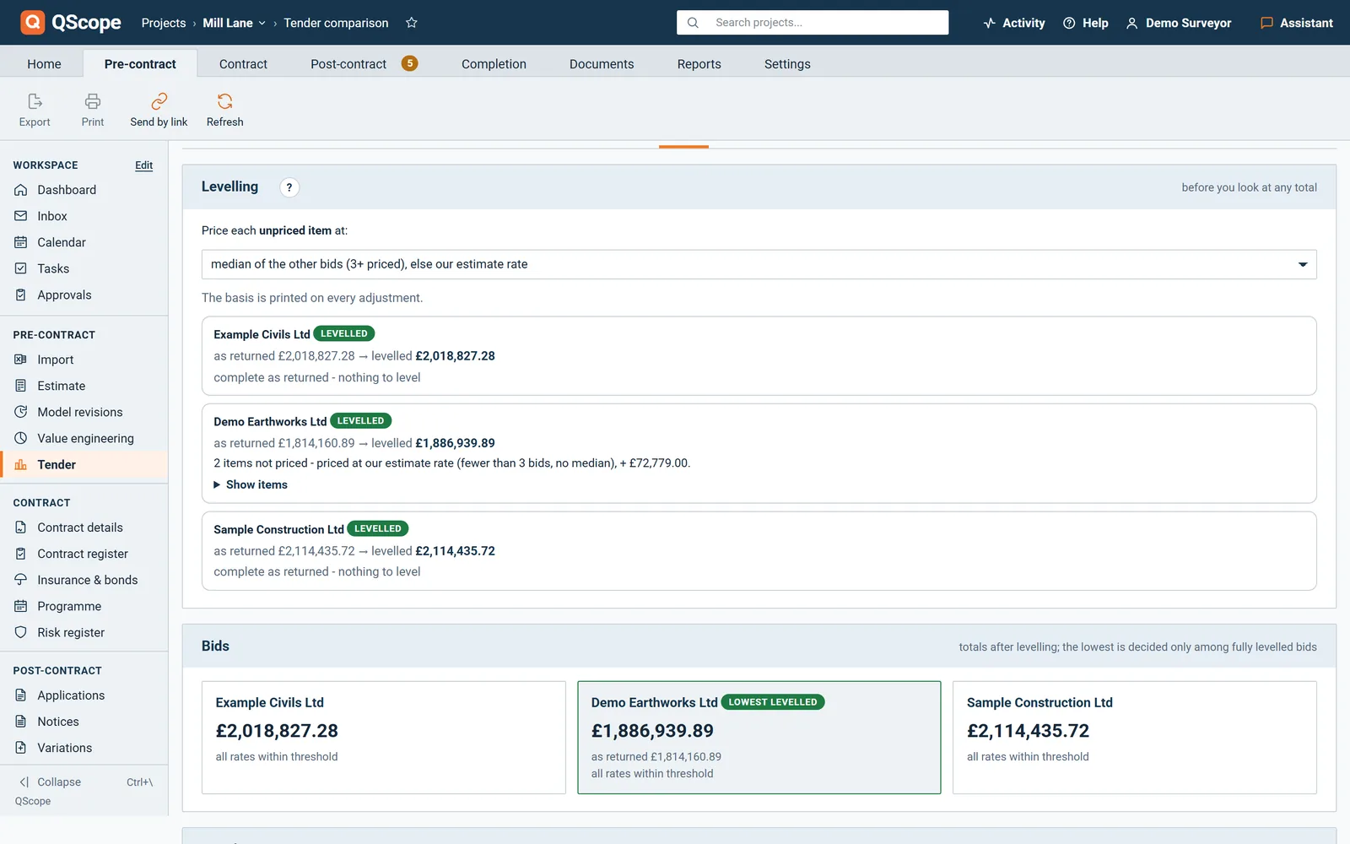Select the Example Civils Ltd bid card
This screenshot has width=1350, height=844.
(x=383, y=738)
